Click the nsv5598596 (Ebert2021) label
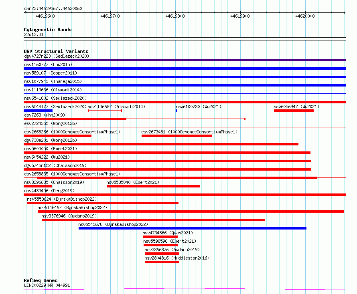 pos(170,241)
